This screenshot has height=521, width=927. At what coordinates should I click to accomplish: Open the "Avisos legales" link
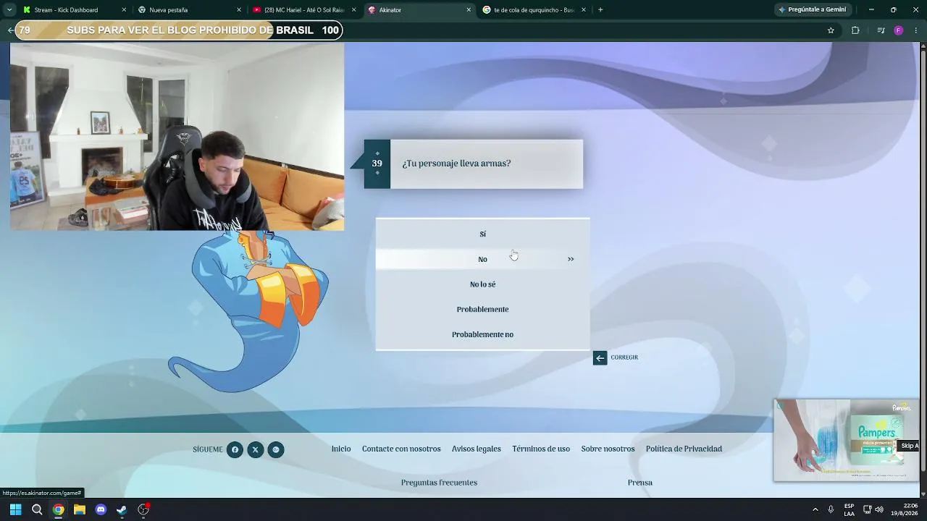pyautogui.click(x=477, y=449)
